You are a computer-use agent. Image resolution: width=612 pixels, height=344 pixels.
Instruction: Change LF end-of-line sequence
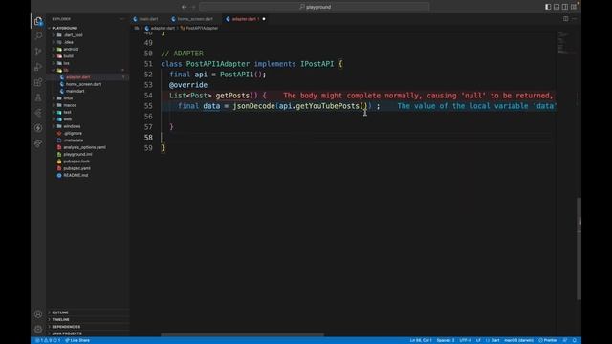[x=478, y=340]
